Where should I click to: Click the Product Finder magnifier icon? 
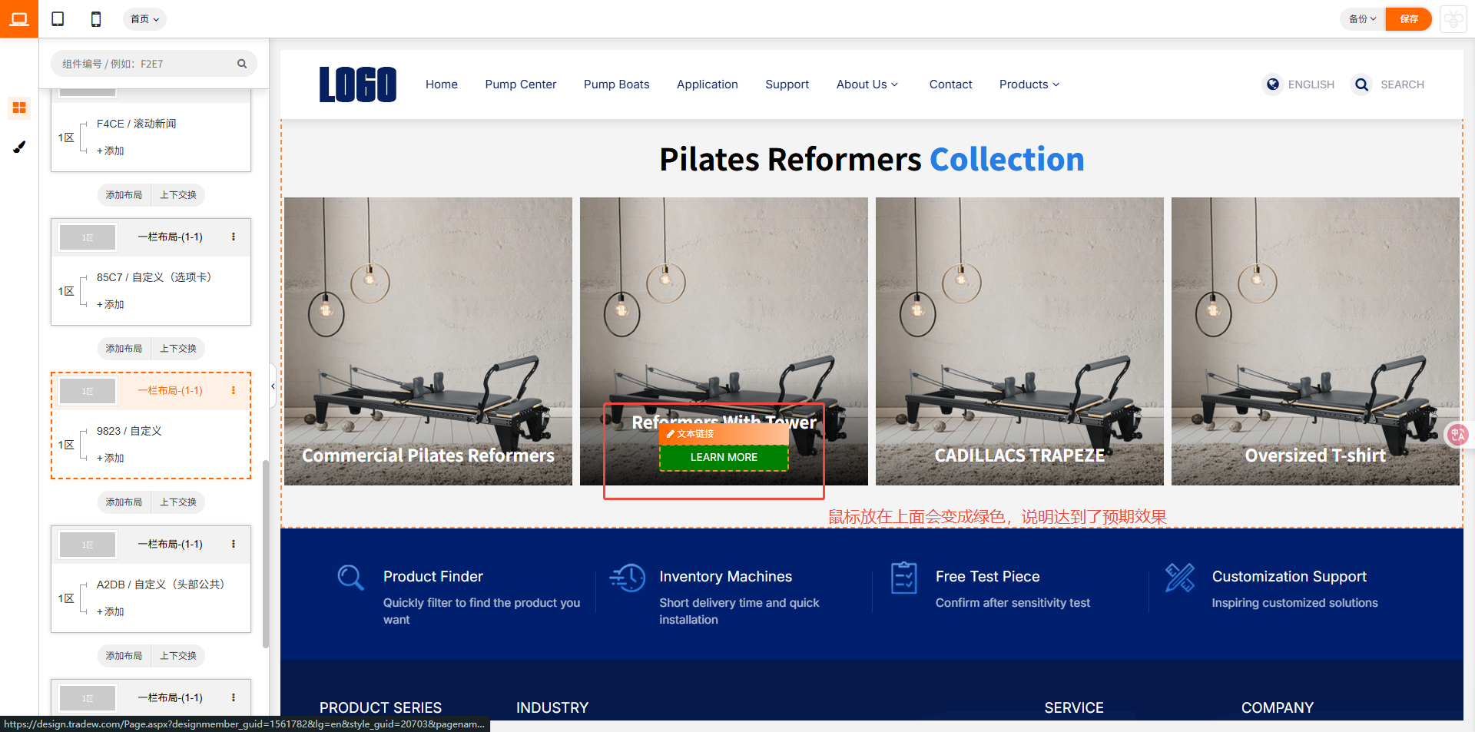pos(351,578)
